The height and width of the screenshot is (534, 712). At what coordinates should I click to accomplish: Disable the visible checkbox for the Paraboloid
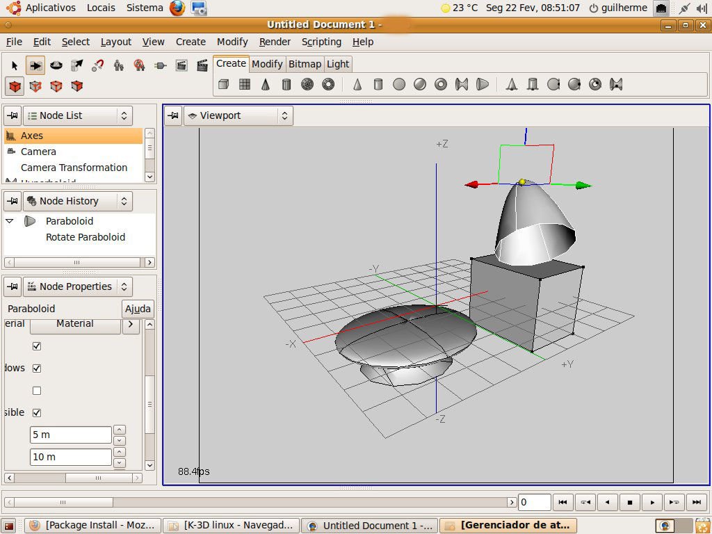[x=37, y=412]
